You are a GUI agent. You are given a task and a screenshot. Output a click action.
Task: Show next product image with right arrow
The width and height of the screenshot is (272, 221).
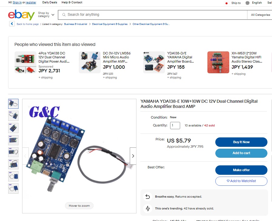coord(133,156)
